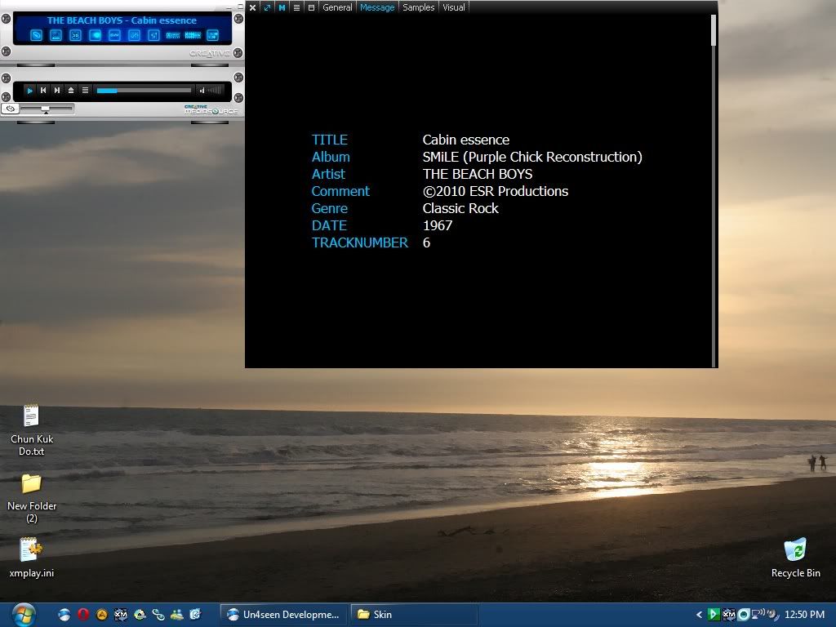Select the Message tab

tap(377, 7)
